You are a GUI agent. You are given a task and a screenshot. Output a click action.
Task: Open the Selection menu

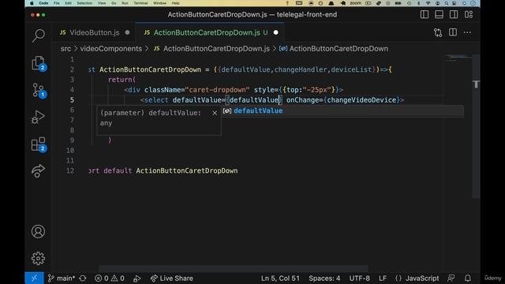tap(84, 3)
